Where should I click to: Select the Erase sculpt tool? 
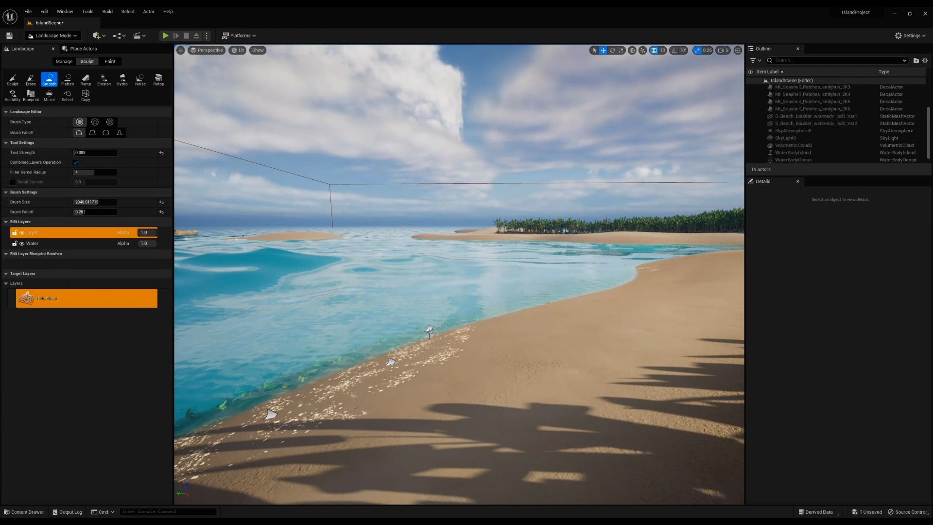coord(31,80)
